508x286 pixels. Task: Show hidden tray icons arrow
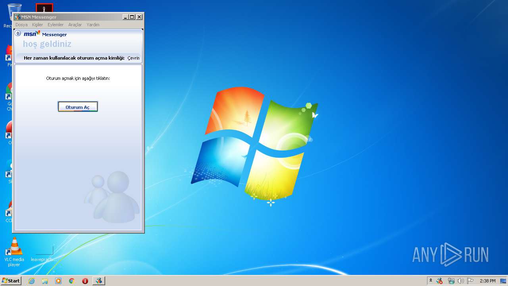(x=431, y=280)
